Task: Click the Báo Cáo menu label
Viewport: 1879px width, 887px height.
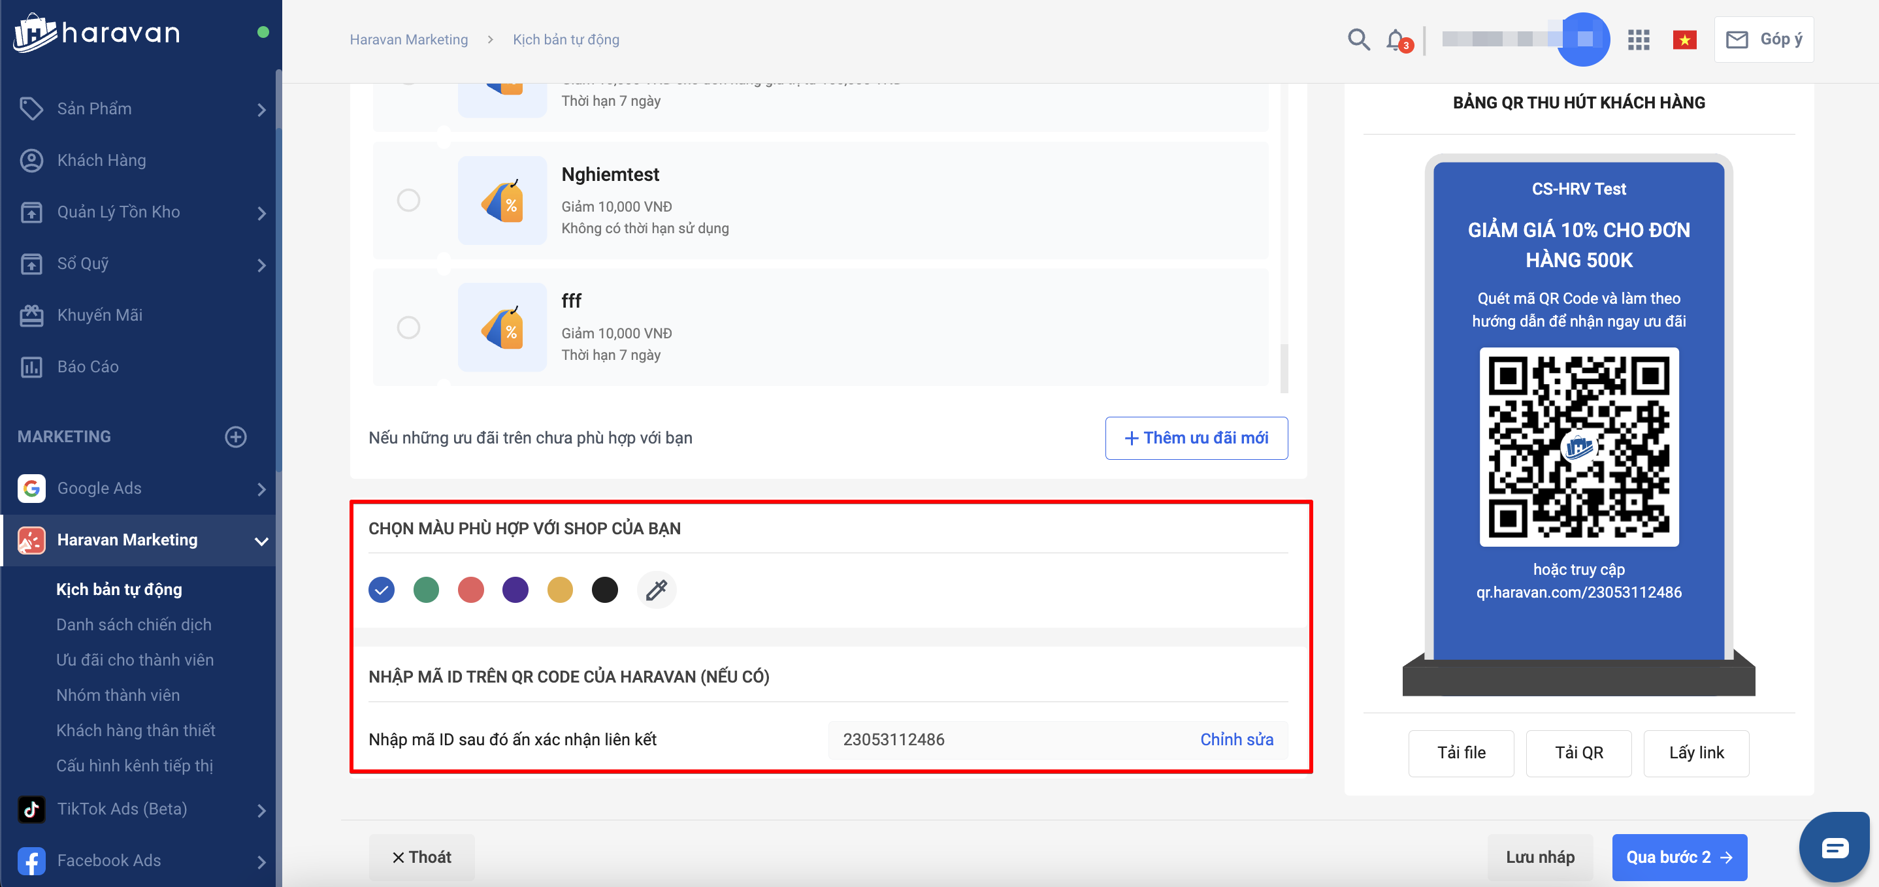Action: coord(88,367)
